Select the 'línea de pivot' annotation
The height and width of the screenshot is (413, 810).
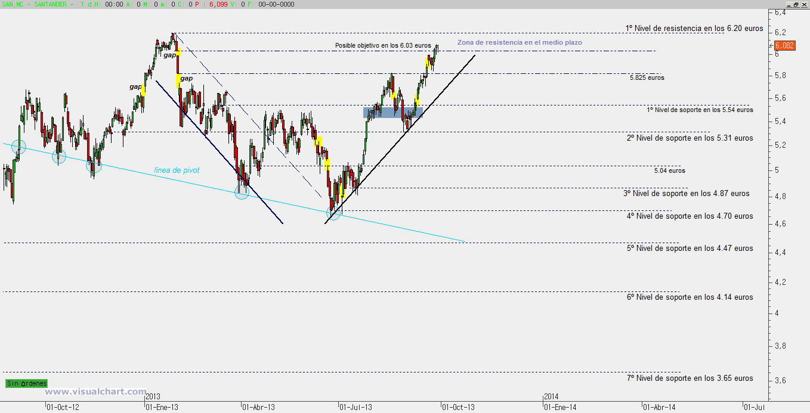pos(177,170)
